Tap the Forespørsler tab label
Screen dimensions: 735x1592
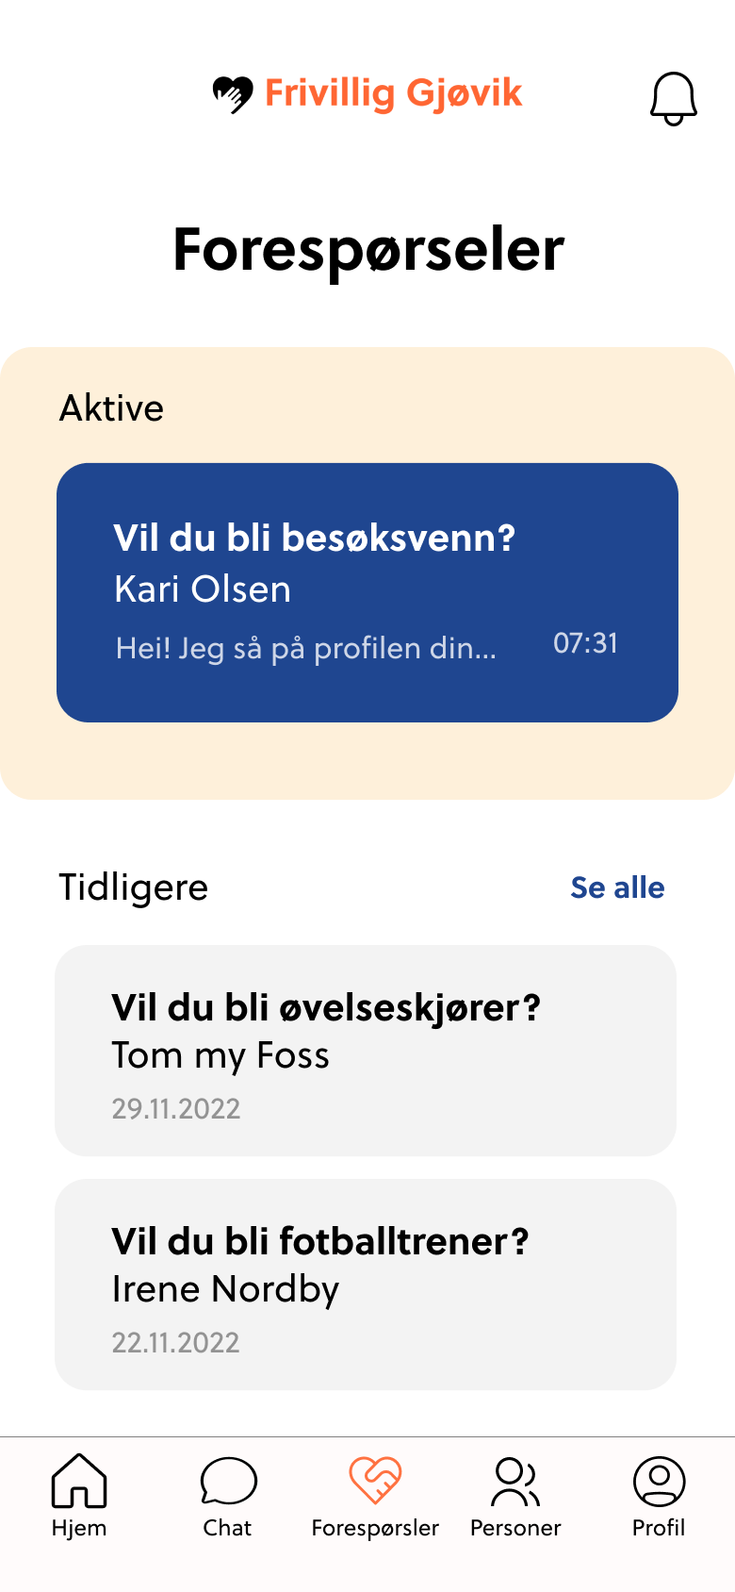(375, 1528)
